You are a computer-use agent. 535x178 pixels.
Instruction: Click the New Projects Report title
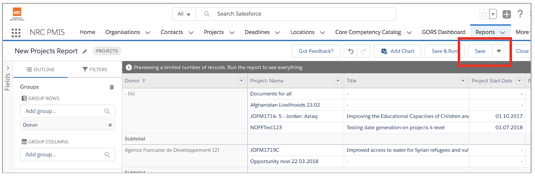tap(46, 51)
